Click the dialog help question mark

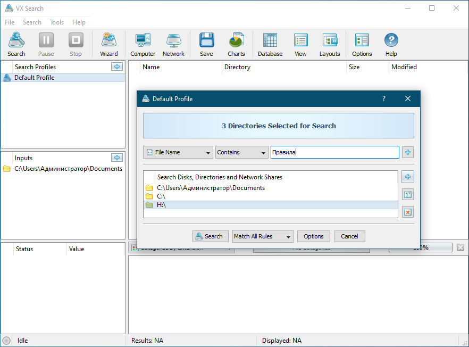pyautogui.click(x=384, y=99)
